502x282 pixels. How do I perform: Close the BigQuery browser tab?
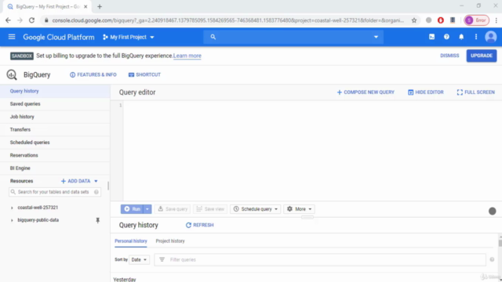[85, 7]
